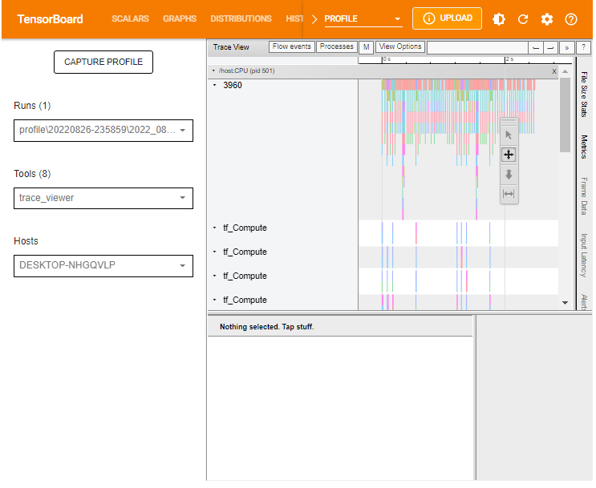
Task: Collapse the third tf_Compute track
Action: (215, 276)
